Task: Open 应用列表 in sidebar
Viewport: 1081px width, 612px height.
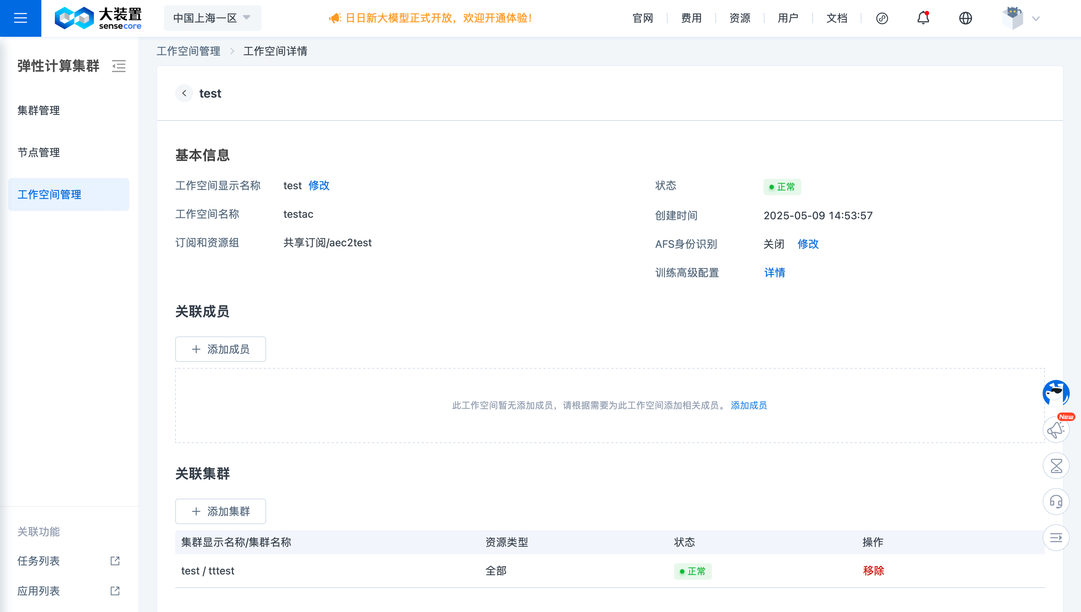Action: 38,591
